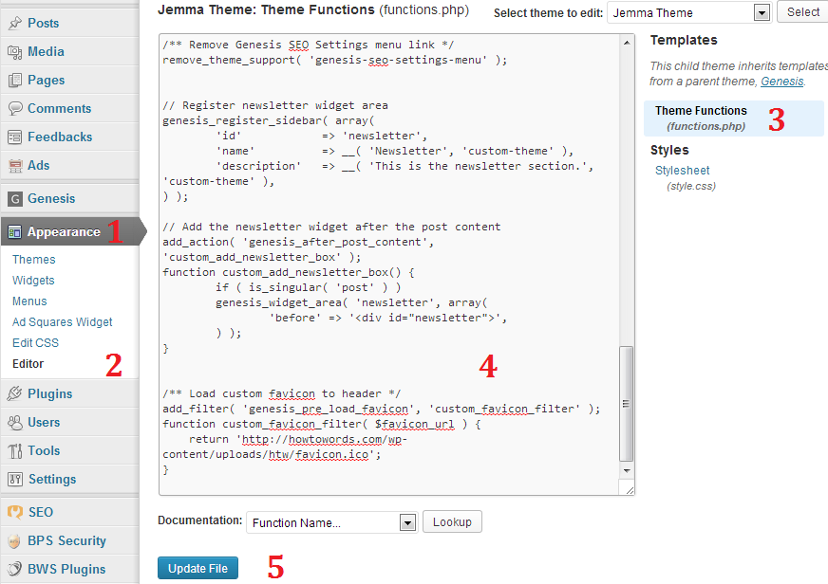This screenshot has height=584, width=828.
Task: Open the Genesis menu
Action: pyautogui.click(x=51, y=199)
